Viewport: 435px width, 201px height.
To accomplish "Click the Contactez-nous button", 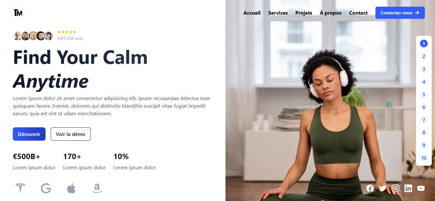I will point(400,13).
